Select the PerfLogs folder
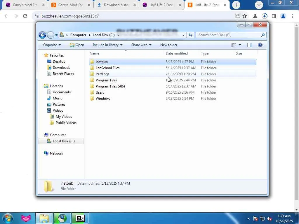The width and height of the screenshot is (299, 224). coord(172,74)
